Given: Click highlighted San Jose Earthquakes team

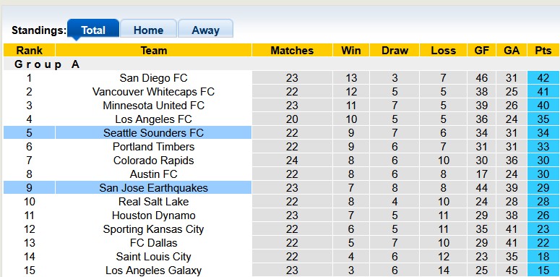Looking at the screenshot, I should pyautogui.click(x=153, y=187).
